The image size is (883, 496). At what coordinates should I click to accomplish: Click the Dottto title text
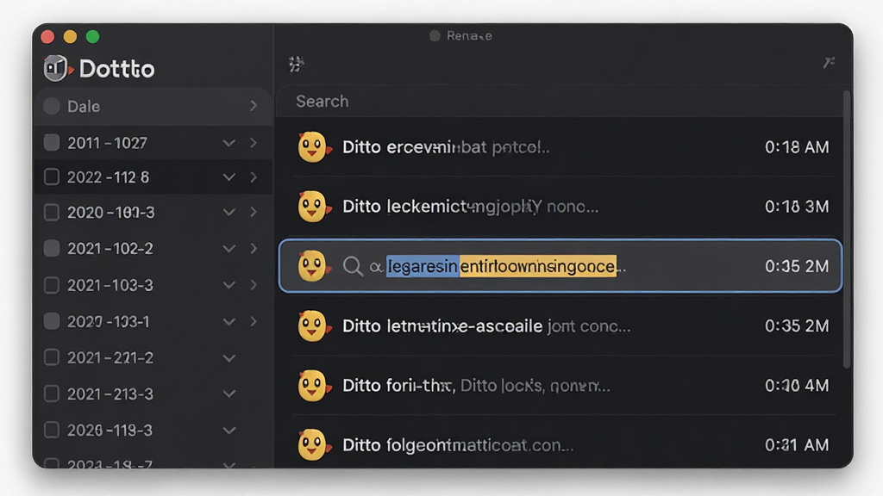point(116,69)
